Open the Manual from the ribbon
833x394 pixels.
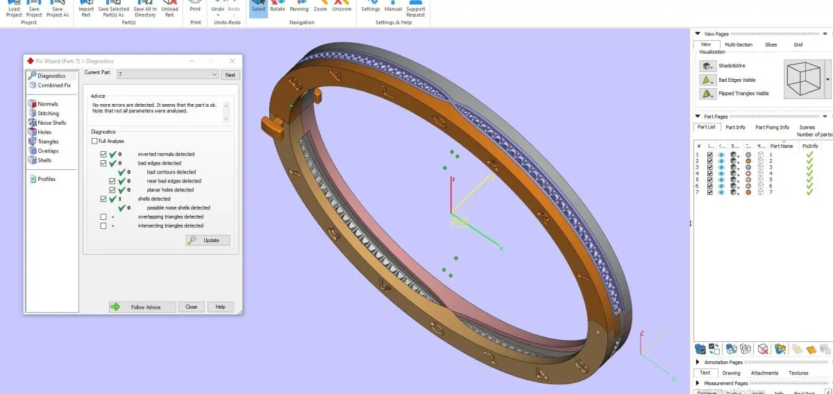click(394, 7)
